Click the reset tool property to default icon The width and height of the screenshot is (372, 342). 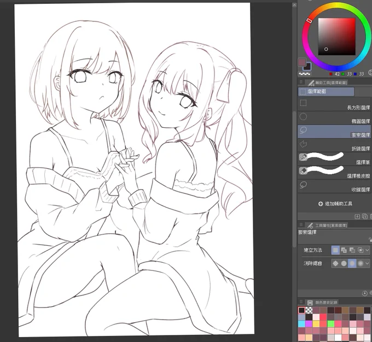pos(365,293)
